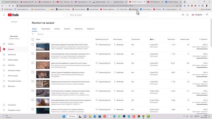Open the Настройка канала sidebar icon

tap(4, 81)
